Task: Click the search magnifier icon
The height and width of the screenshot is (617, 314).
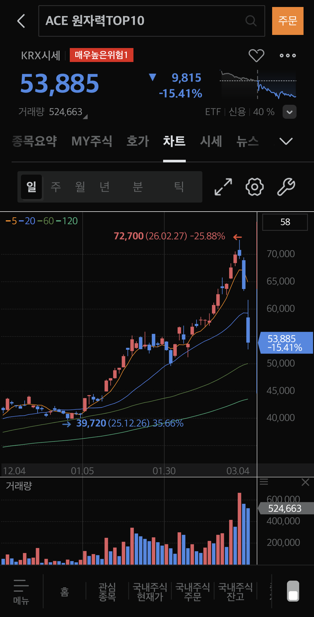Action: coord(251,21)
